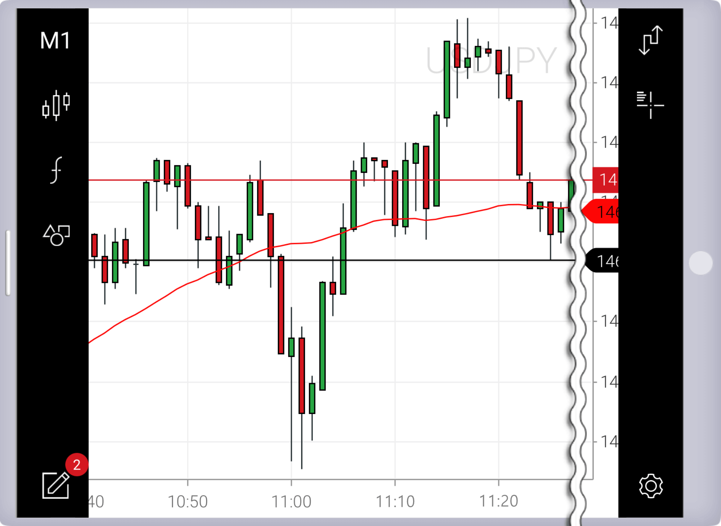Viewport: 721px width, 526px height.
Task: Select the black bid price level label
Action: (x=602, y=261)
